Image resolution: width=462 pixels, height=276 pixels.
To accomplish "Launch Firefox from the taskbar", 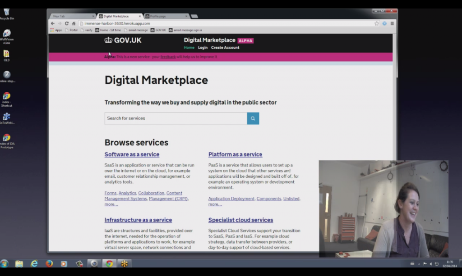I will (x=49, y=264).
